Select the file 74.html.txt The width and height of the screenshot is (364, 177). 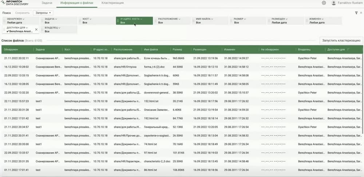150,144
